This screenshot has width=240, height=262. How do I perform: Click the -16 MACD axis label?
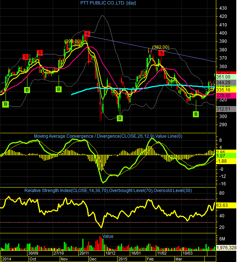tap(222, 184)
